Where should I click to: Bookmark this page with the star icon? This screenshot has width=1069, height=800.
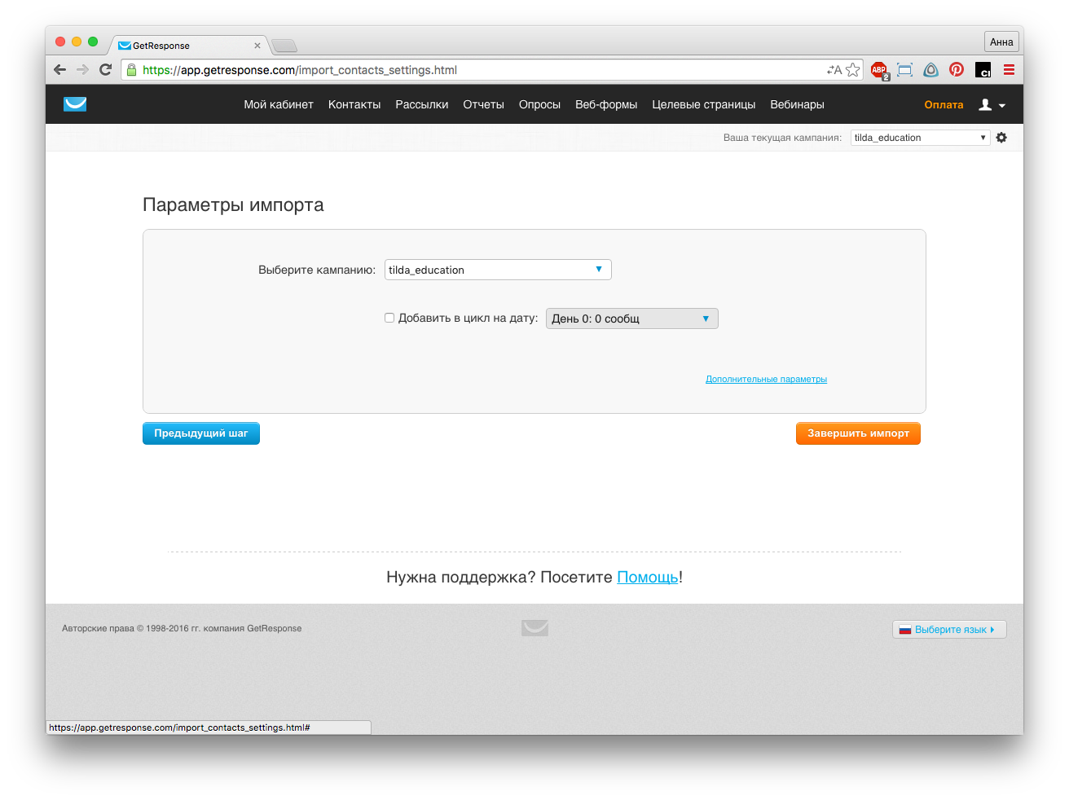[852, 70]
